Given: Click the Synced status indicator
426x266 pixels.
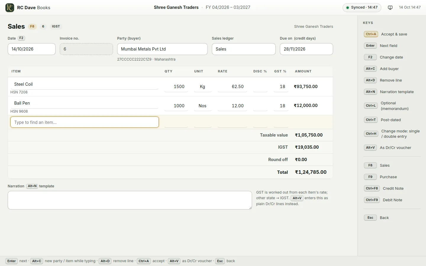Looking at the screenshot, I should 362,7.
